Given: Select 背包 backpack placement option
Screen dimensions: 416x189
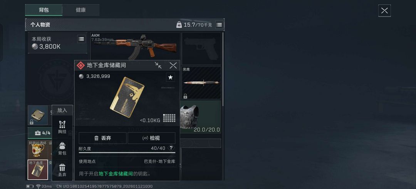Looking at the screenshot, I should tap(62, 149).
